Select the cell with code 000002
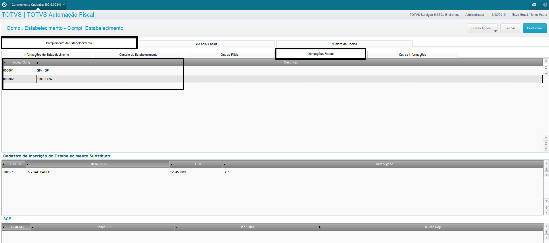 [x=19, y=79]
